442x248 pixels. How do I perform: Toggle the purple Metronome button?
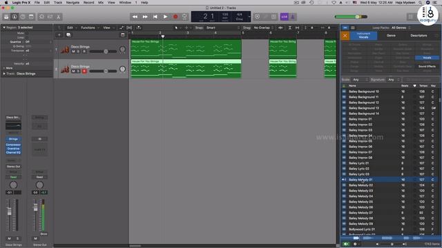click(x=292, y=17)
